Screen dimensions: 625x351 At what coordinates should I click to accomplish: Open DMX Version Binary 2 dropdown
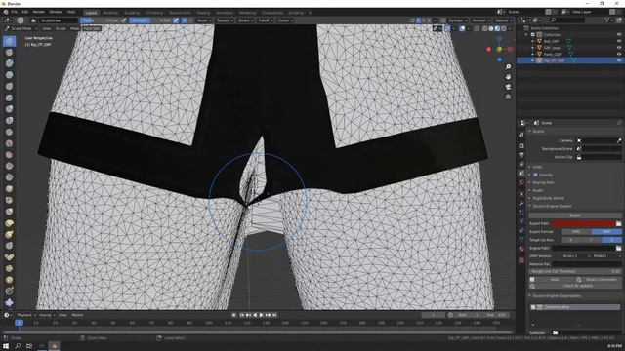pyautogui.click(x=576, y=255)
